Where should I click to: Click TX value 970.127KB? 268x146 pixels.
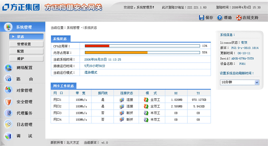click(199, 100)
